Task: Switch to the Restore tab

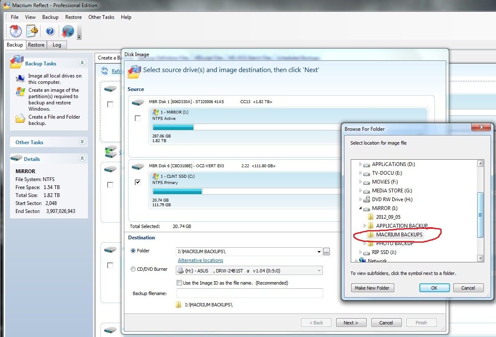Action: coord(36,45)
